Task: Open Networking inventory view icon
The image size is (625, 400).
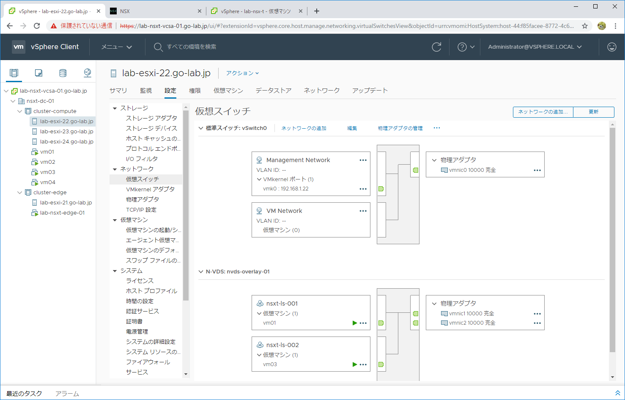Action: [88, 73]
